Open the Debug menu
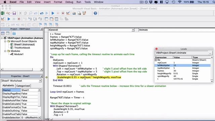The height and width of the screenshot is (121, 215). click(69, 2)
